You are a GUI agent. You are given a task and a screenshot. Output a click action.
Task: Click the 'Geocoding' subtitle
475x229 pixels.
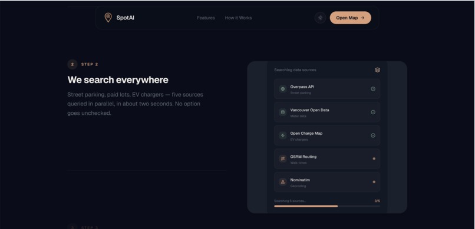298,186
